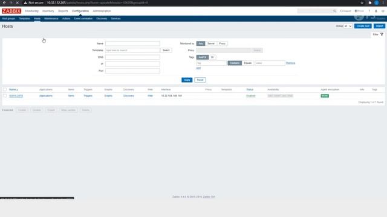Click the Import button

click(379, 26)
